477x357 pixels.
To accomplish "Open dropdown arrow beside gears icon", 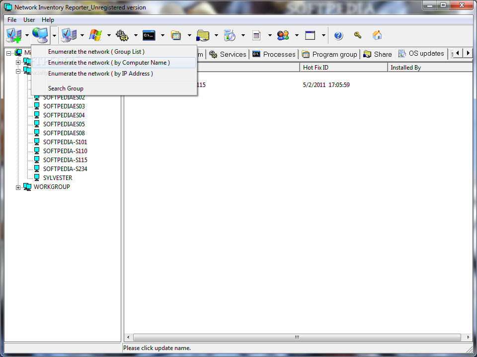I will tap(136, 35).
